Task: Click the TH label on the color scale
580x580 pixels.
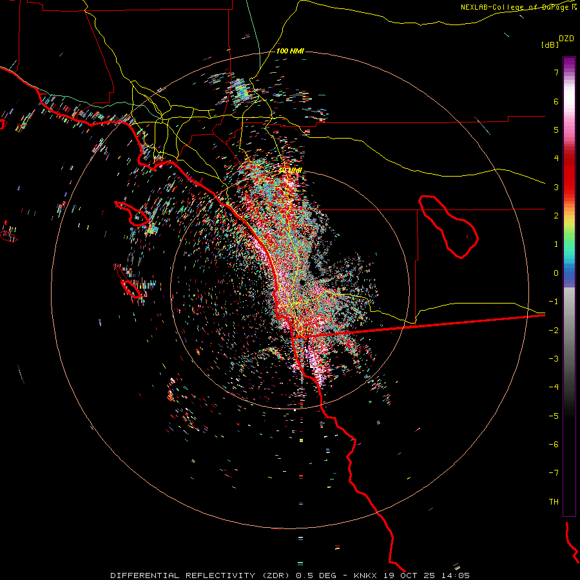Action: click(x=554, y=502)
